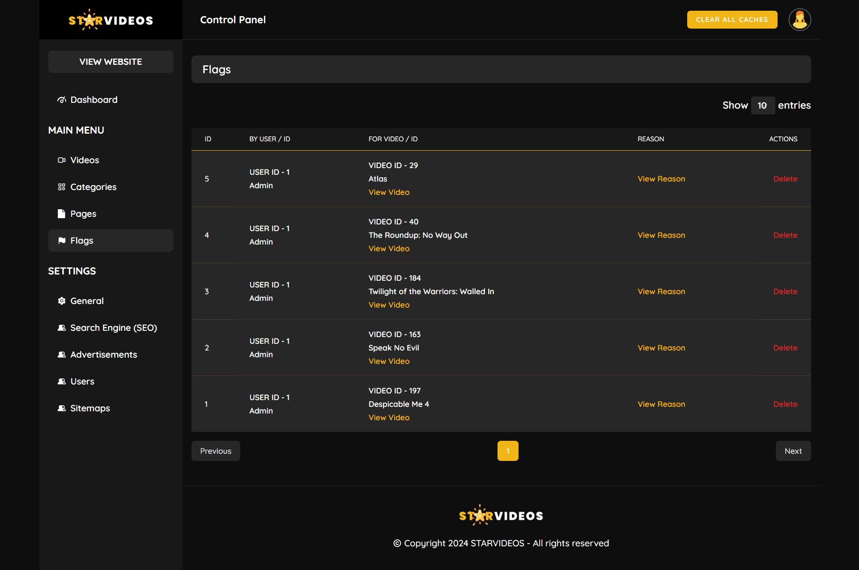Click the Videos camera icon in sidebar

(61, 160)
